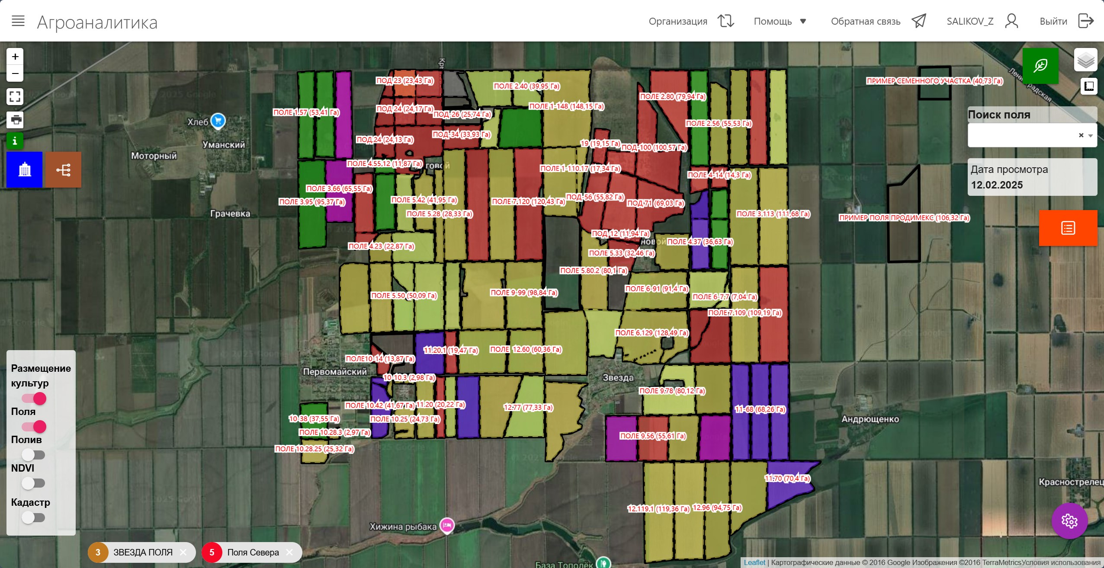1104x568 pixels.
Task: Click the brown hierarchy tree button
Action: pyautogui.click(x=63, y=169)
